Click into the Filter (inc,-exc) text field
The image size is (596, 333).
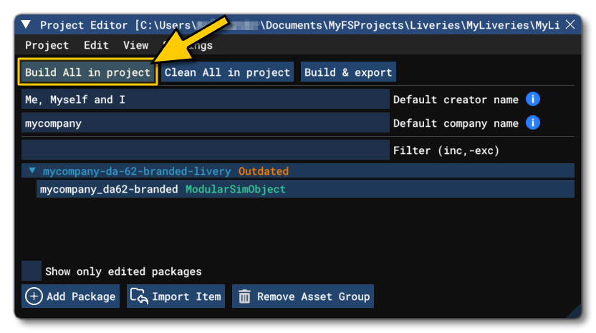205,150
